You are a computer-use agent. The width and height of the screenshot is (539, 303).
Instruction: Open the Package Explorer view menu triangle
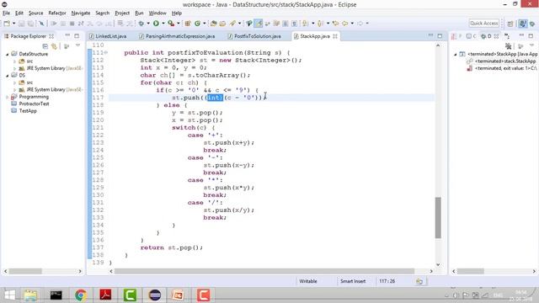(77, 45)
